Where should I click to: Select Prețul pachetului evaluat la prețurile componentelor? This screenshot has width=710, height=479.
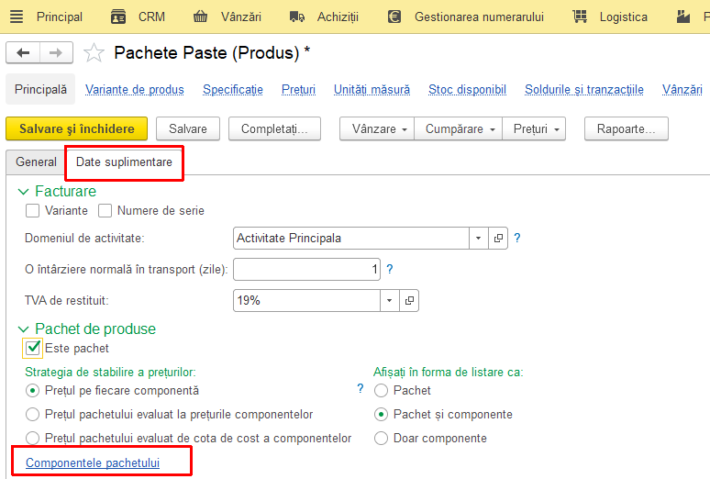32,414
